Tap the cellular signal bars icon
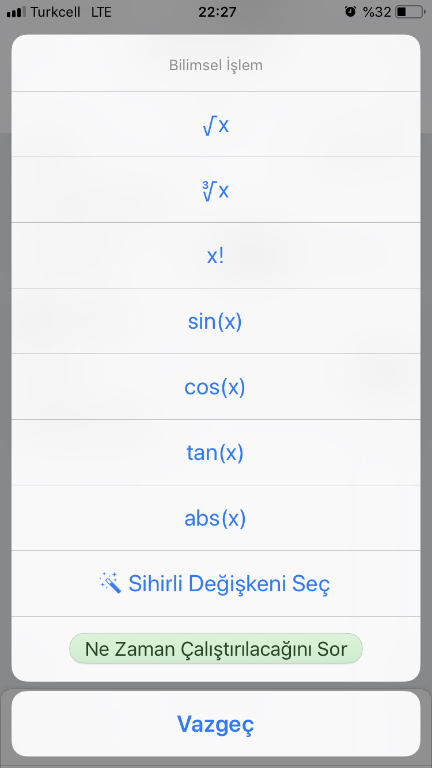Screen dimensions: 432x768 tap(16, 12)
